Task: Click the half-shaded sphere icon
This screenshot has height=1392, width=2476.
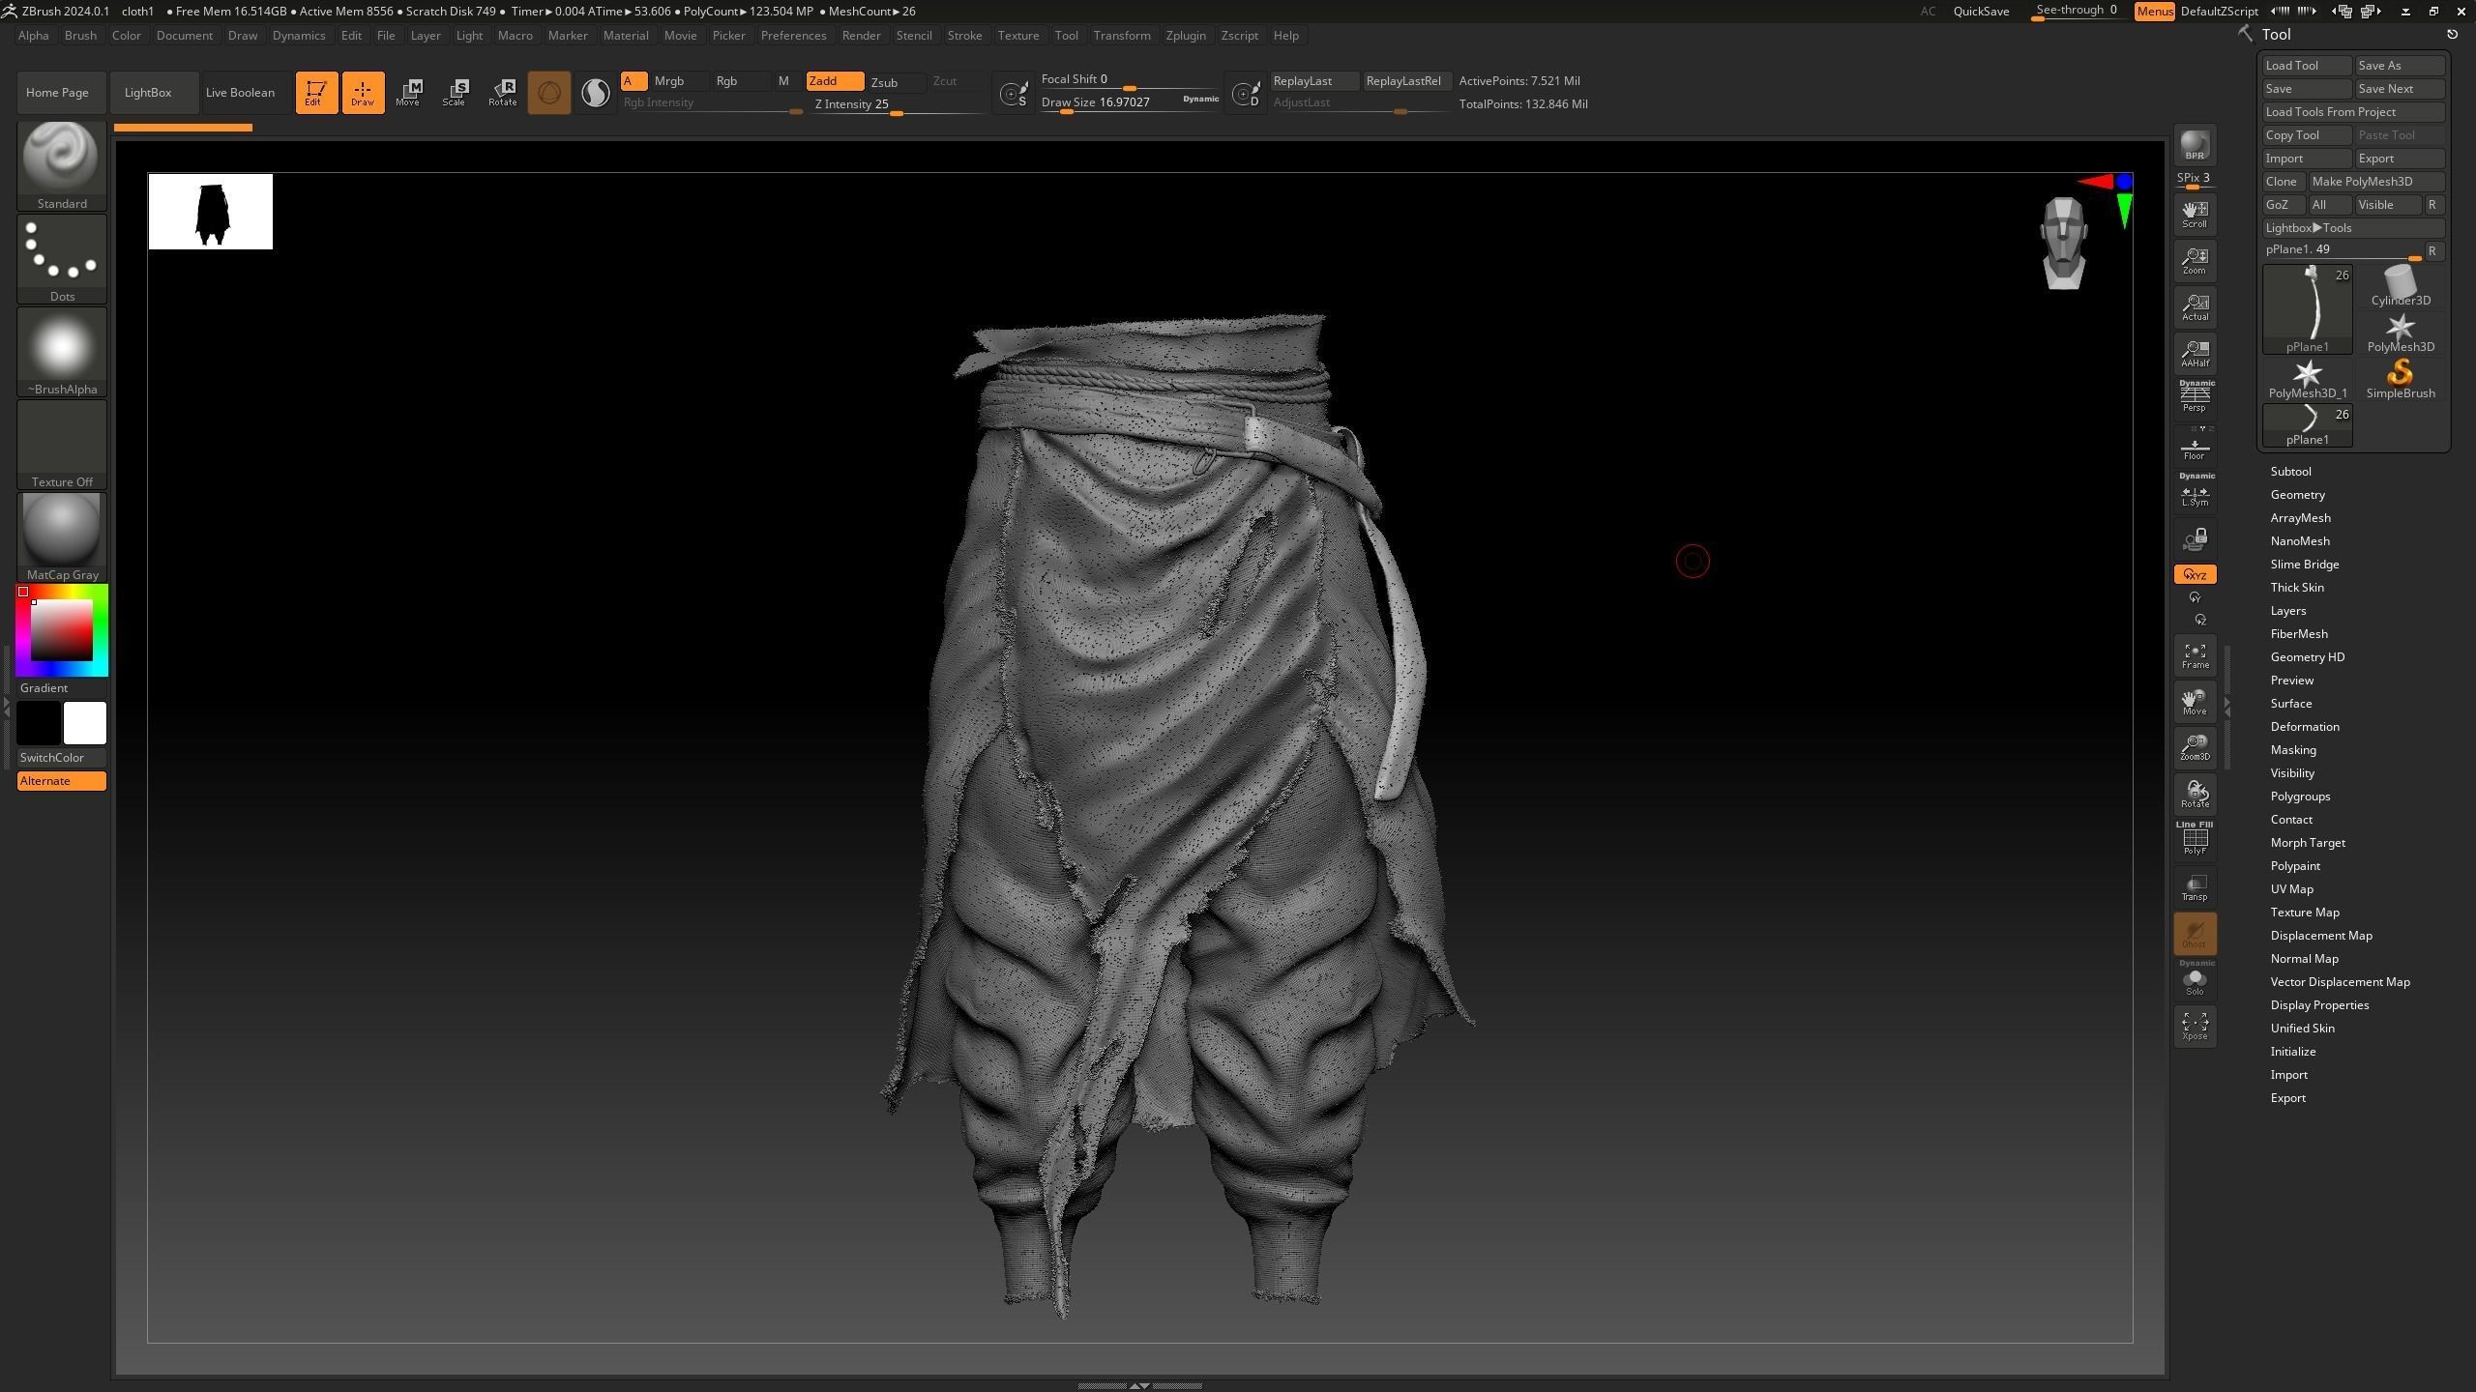Action: [596, 93]
